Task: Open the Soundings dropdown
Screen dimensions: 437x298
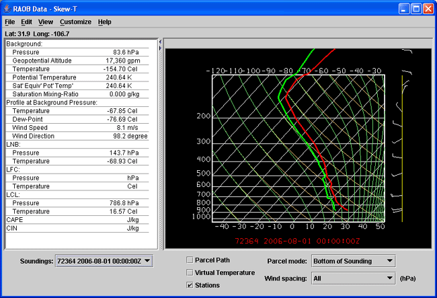Action: 104,261
